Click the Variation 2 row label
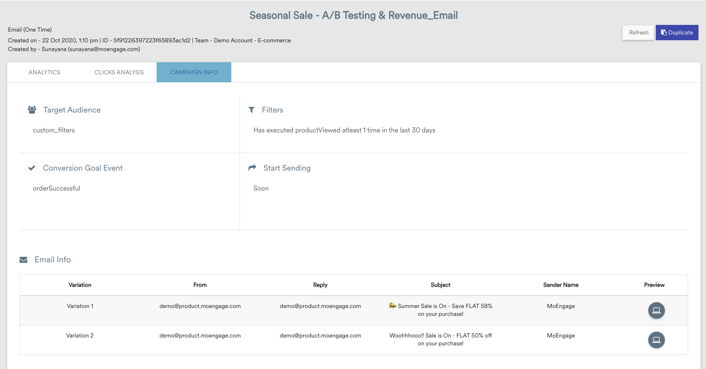Screen dimensions: 706x369 [x=80, y=335]
